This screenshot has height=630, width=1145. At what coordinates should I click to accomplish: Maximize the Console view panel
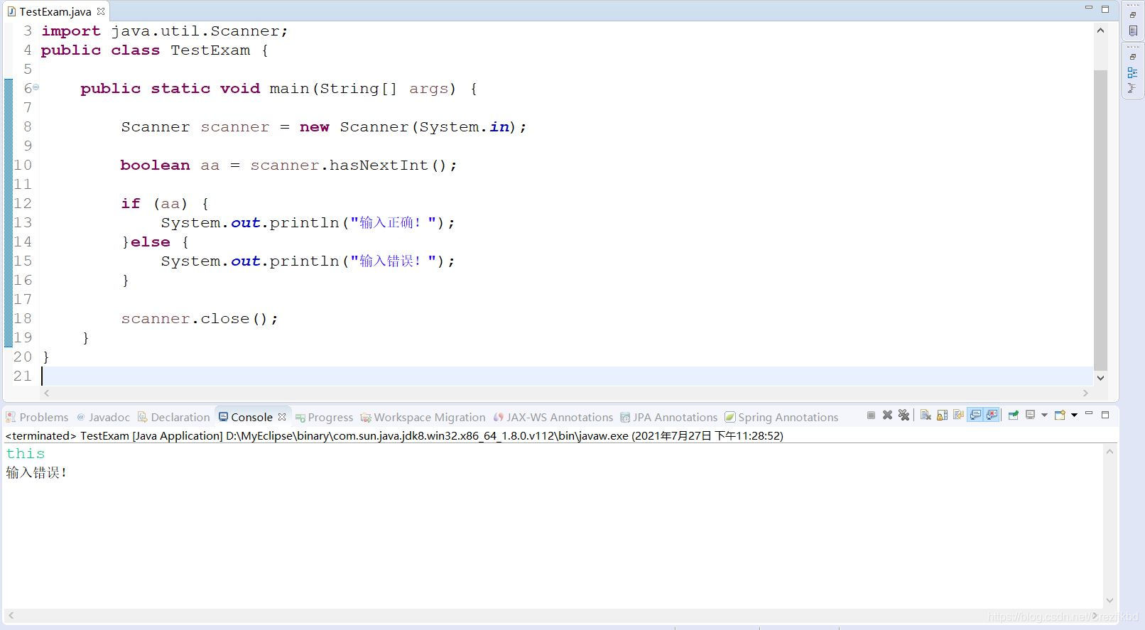(x=1105, y=415)
